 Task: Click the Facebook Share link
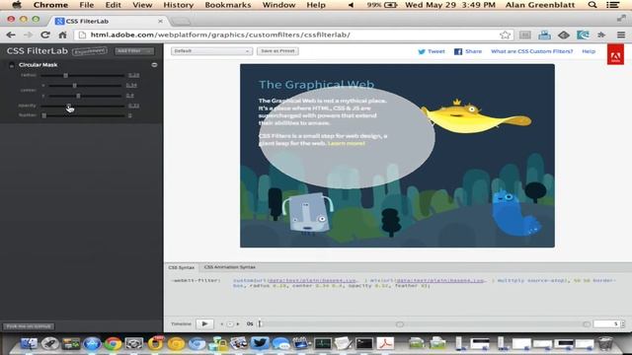[x=468, y=51]
